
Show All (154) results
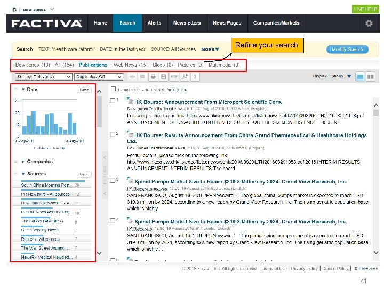click(x=64, y=65)
